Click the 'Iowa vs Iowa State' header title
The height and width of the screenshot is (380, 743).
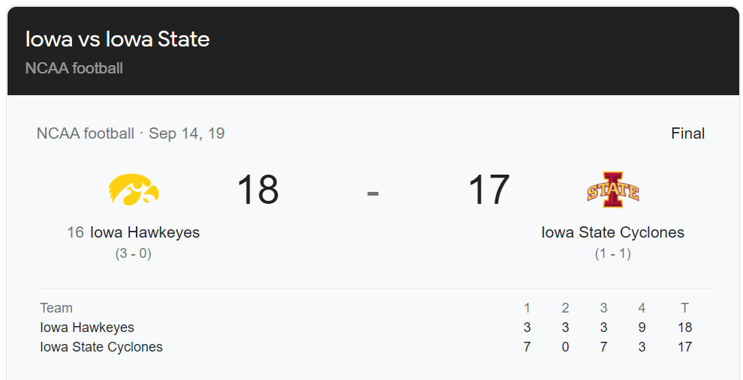(x=117, y=39)
